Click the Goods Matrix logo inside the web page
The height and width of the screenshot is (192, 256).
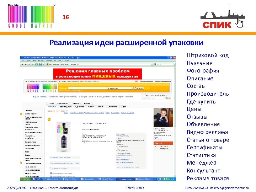42,88
